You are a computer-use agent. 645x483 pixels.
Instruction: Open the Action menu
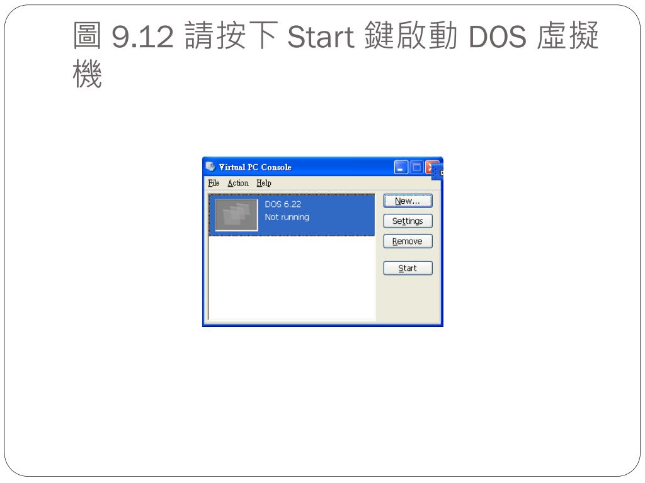coord(238,183)
